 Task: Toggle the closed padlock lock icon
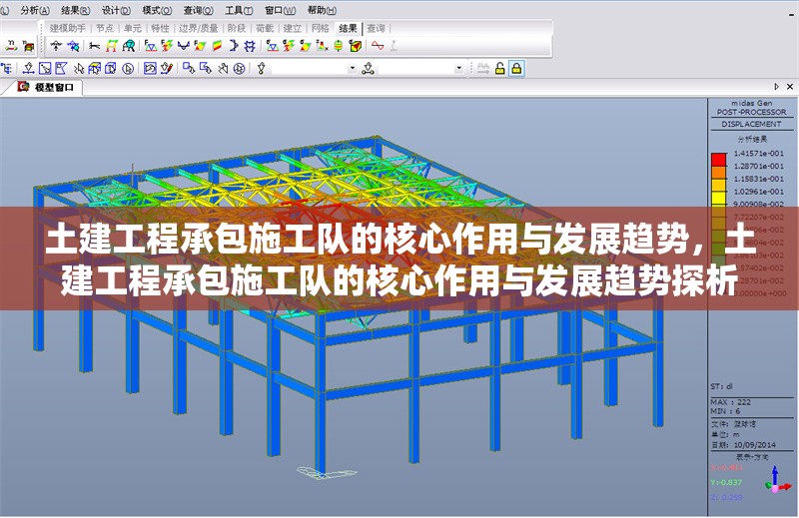tap(516, 68)
